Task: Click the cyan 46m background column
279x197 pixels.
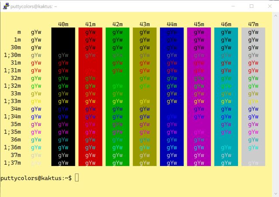Action: click(226, 97)
